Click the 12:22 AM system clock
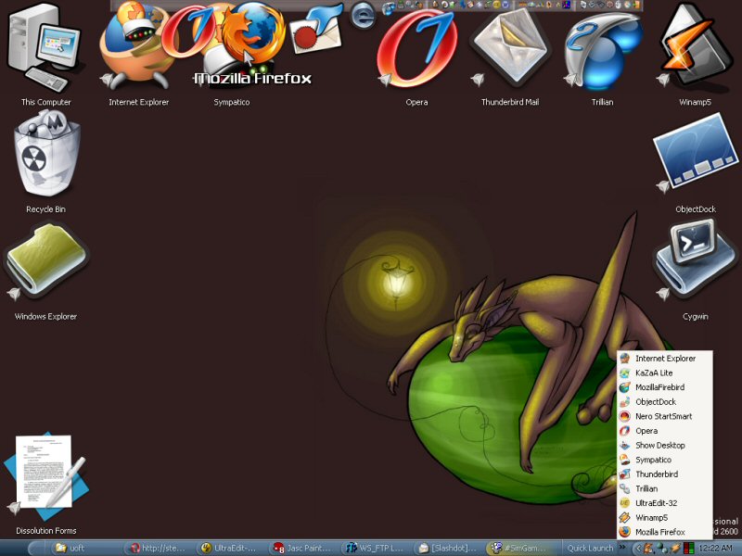Image resolution: width=742 pixels, height=556 pixels. click(717, 548)
